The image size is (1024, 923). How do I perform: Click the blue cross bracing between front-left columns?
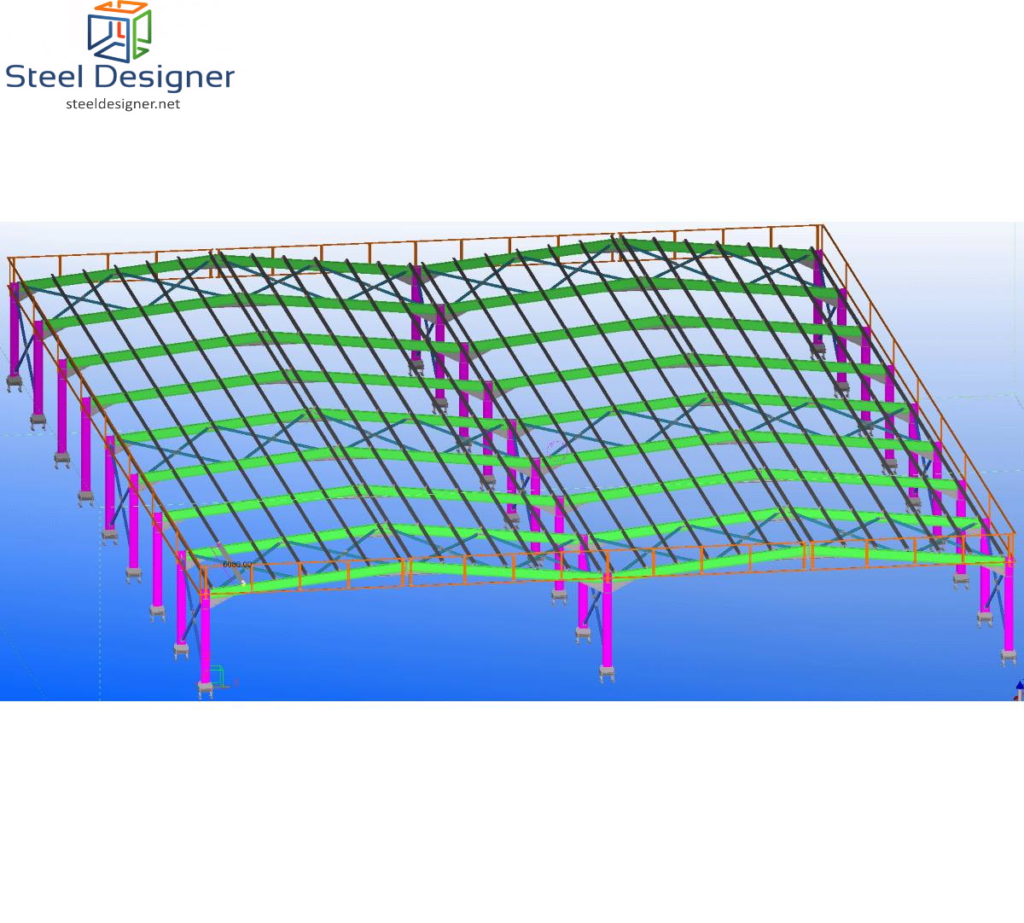click(x=195, y=616)
